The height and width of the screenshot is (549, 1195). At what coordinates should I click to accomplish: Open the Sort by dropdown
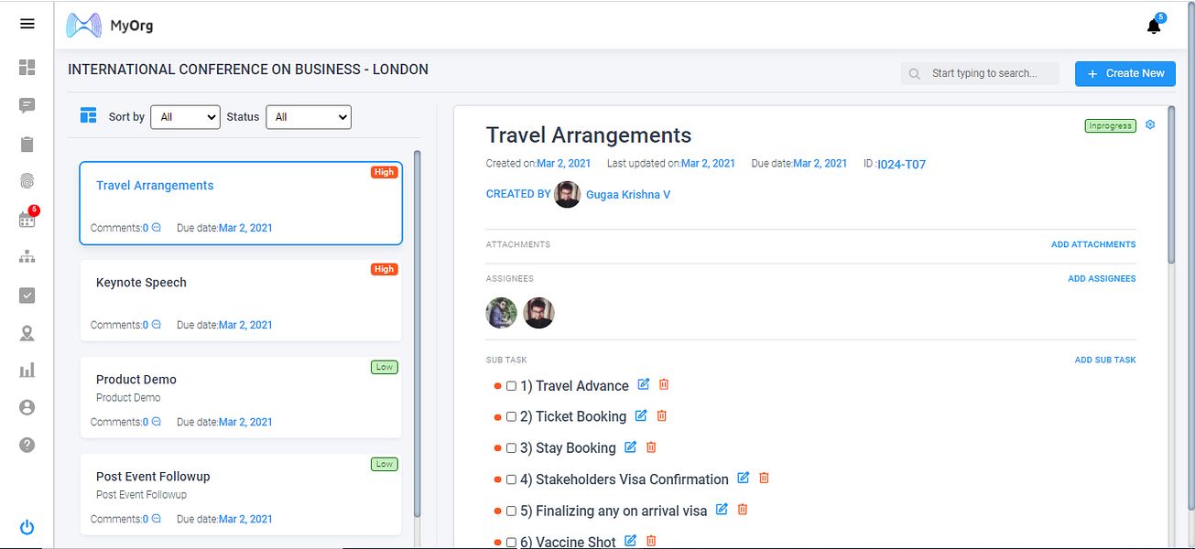point(185,117)
